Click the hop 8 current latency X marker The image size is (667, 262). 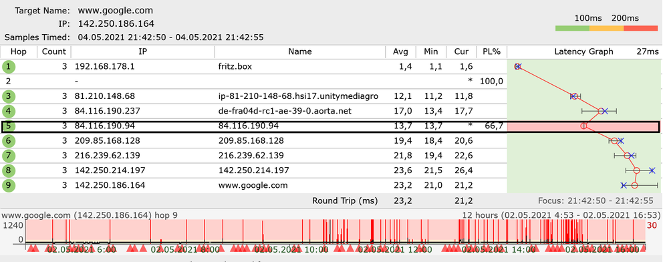pos(652,170)
